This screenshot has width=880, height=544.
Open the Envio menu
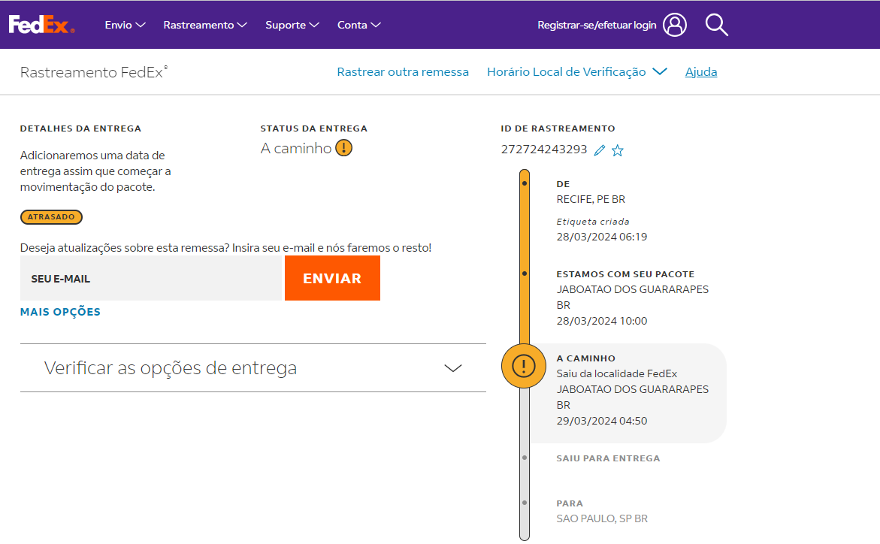[125, 25]
